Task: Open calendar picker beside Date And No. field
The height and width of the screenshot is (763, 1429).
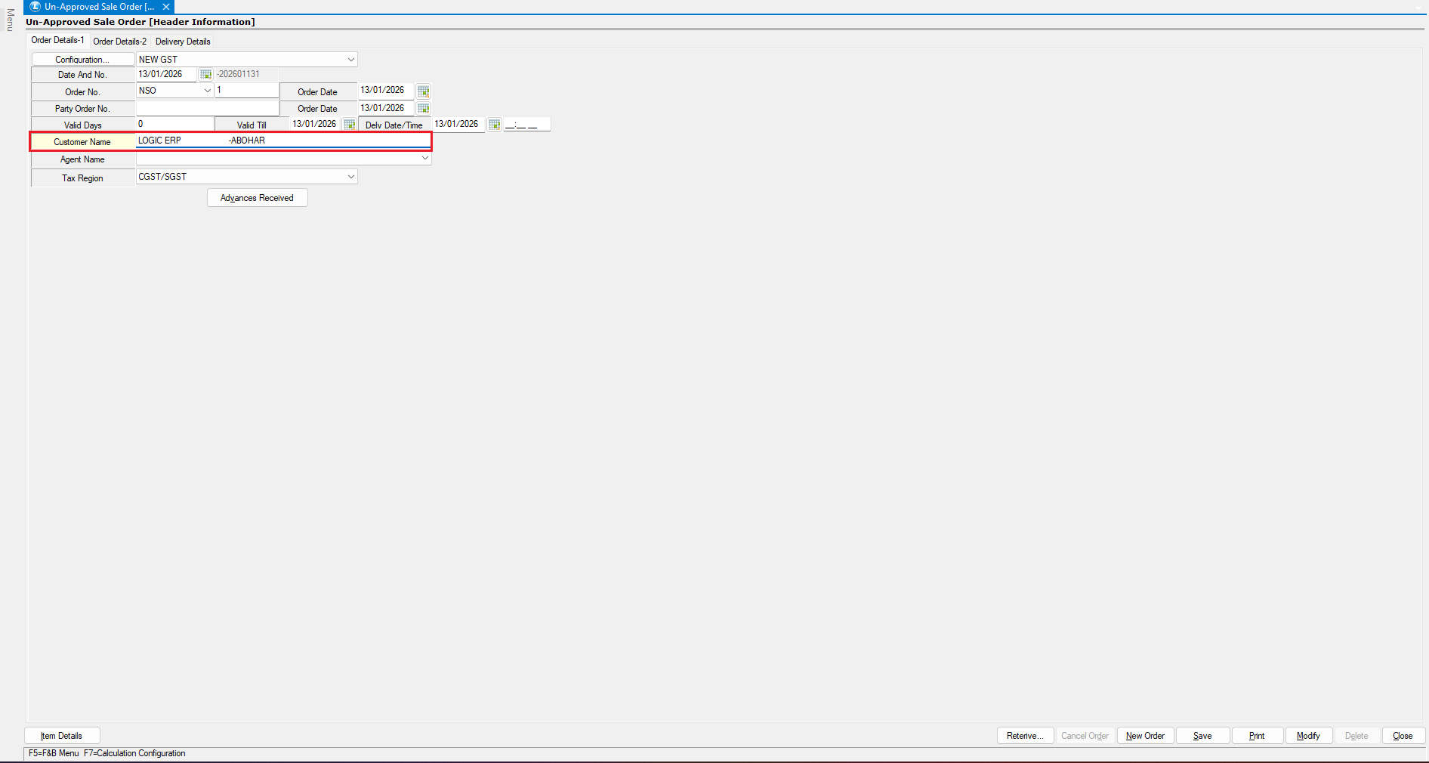Action: (x=205, y=75)
